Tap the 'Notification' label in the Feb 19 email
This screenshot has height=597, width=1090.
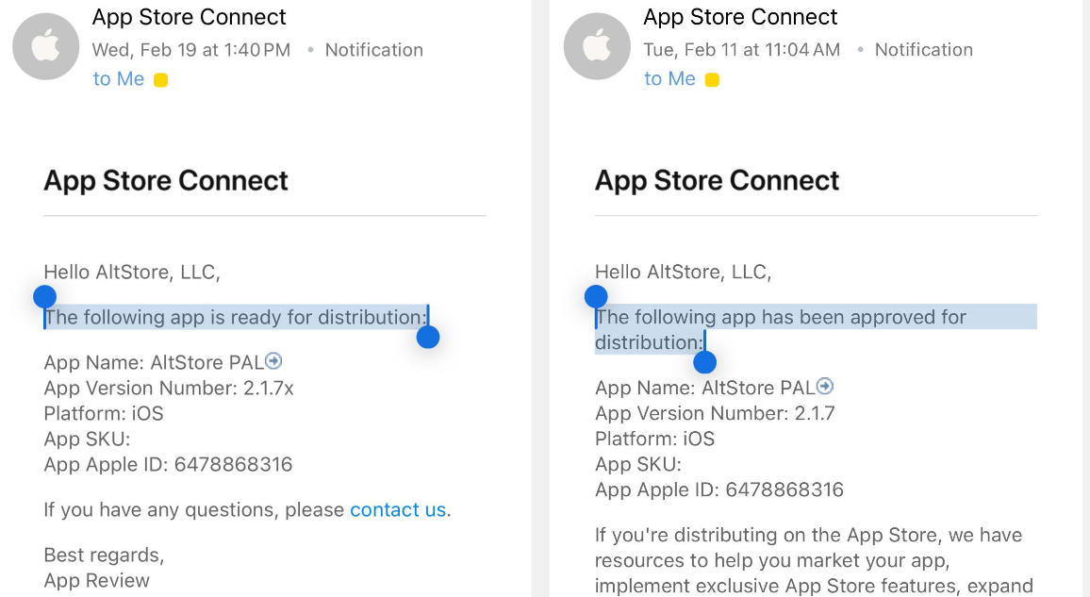pos(374,50)
